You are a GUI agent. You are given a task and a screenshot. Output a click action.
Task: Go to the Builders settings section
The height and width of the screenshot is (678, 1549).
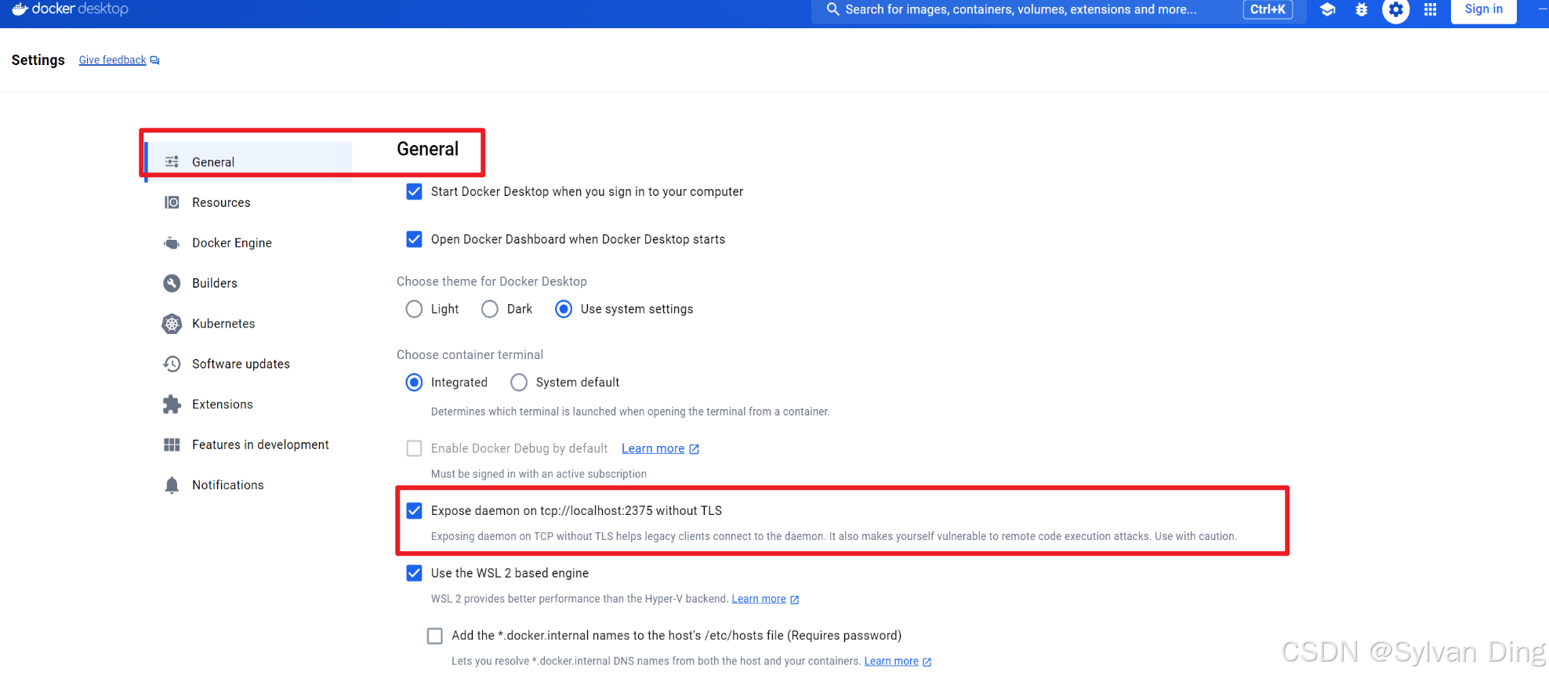coord(249,283)
